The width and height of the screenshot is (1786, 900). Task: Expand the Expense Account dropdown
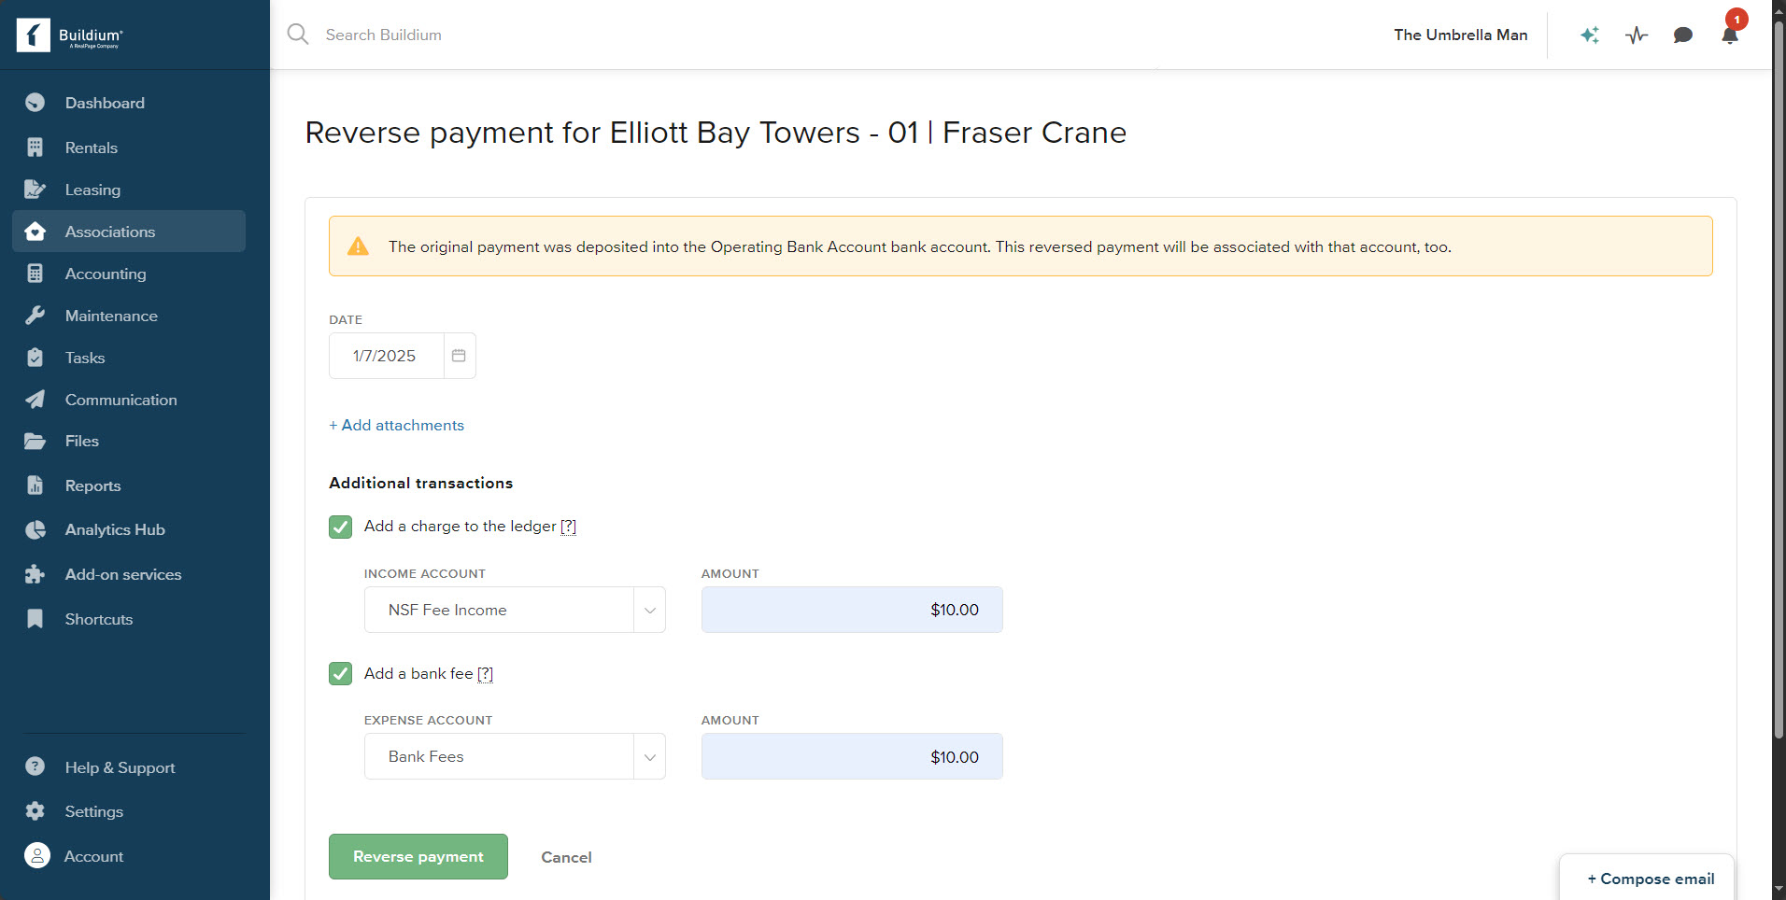(x=649, y=756)
